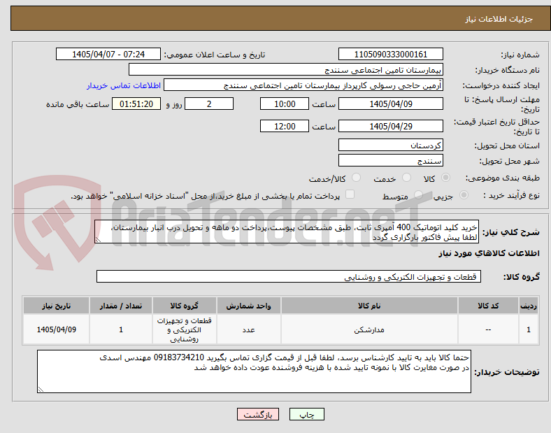Click the resize handle of buyer notes textarea

[41, 389]
